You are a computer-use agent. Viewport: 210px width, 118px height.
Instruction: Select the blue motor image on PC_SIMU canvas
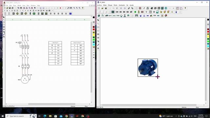148,68
